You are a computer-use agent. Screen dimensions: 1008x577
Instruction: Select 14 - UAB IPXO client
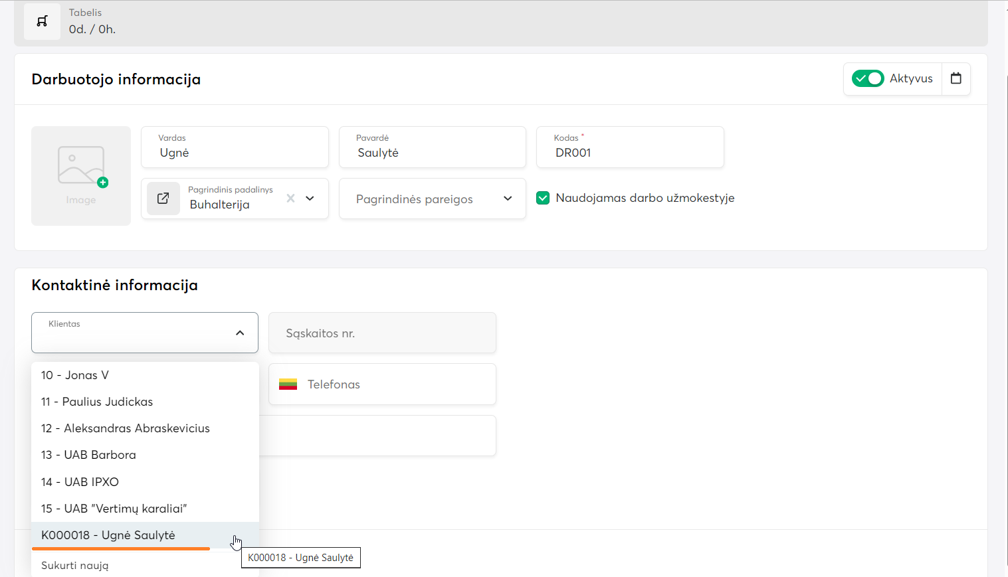click(x=80, y=482)
